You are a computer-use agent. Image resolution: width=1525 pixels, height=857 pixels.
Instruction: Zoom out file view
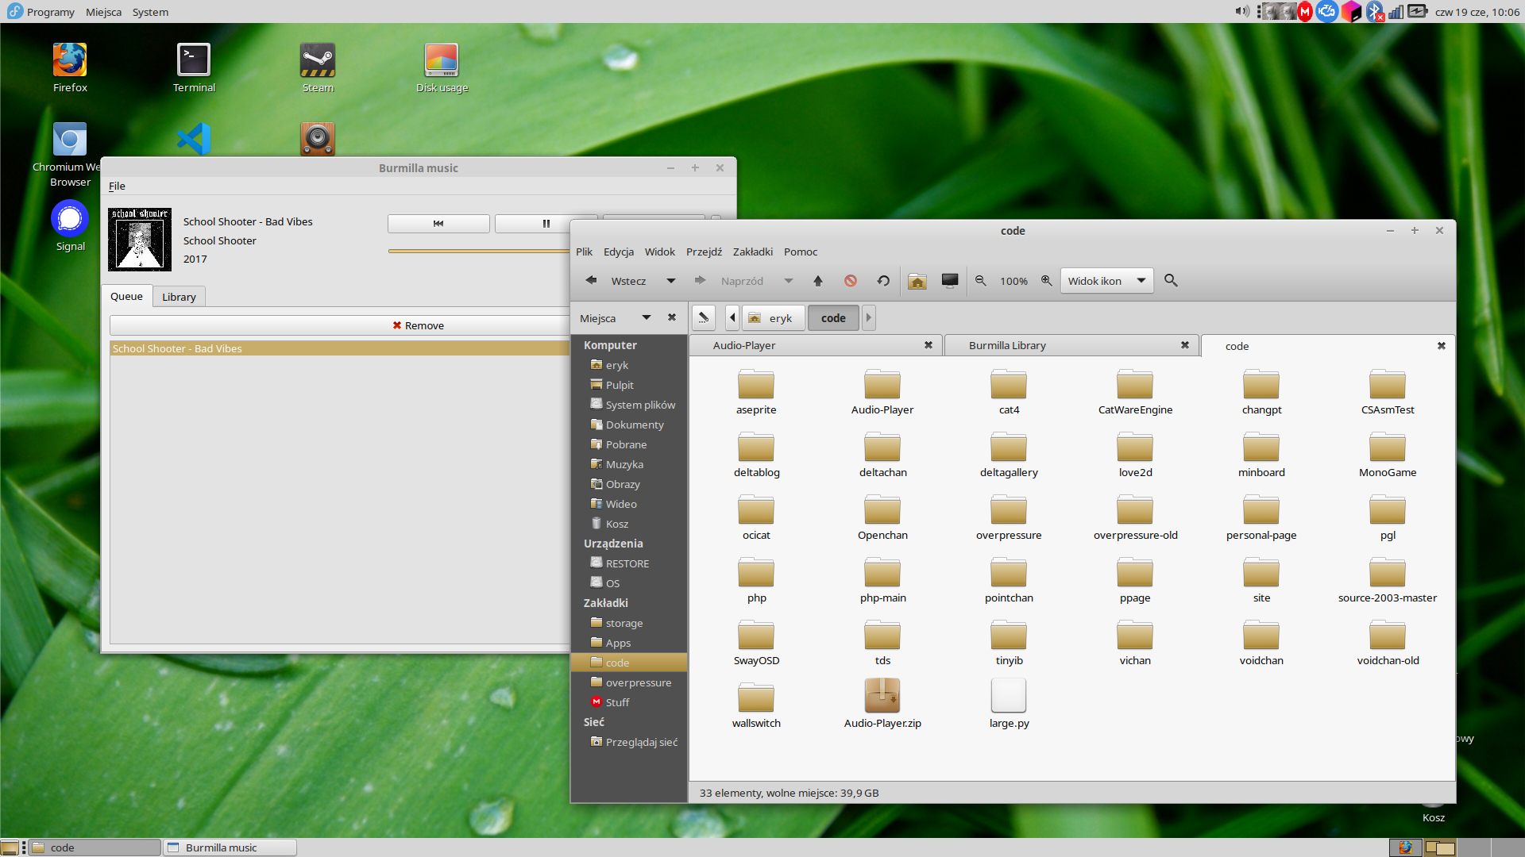coord(981,281)
